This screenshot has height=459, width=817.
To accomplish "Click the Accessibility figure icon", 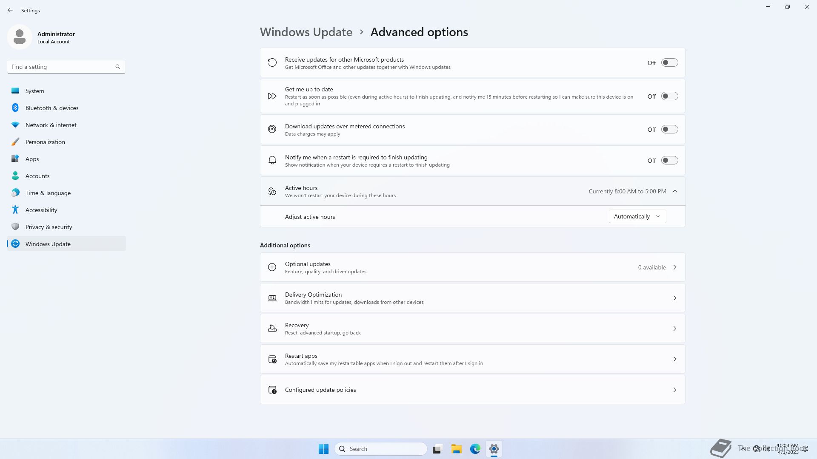I will (x=15, y=210).
